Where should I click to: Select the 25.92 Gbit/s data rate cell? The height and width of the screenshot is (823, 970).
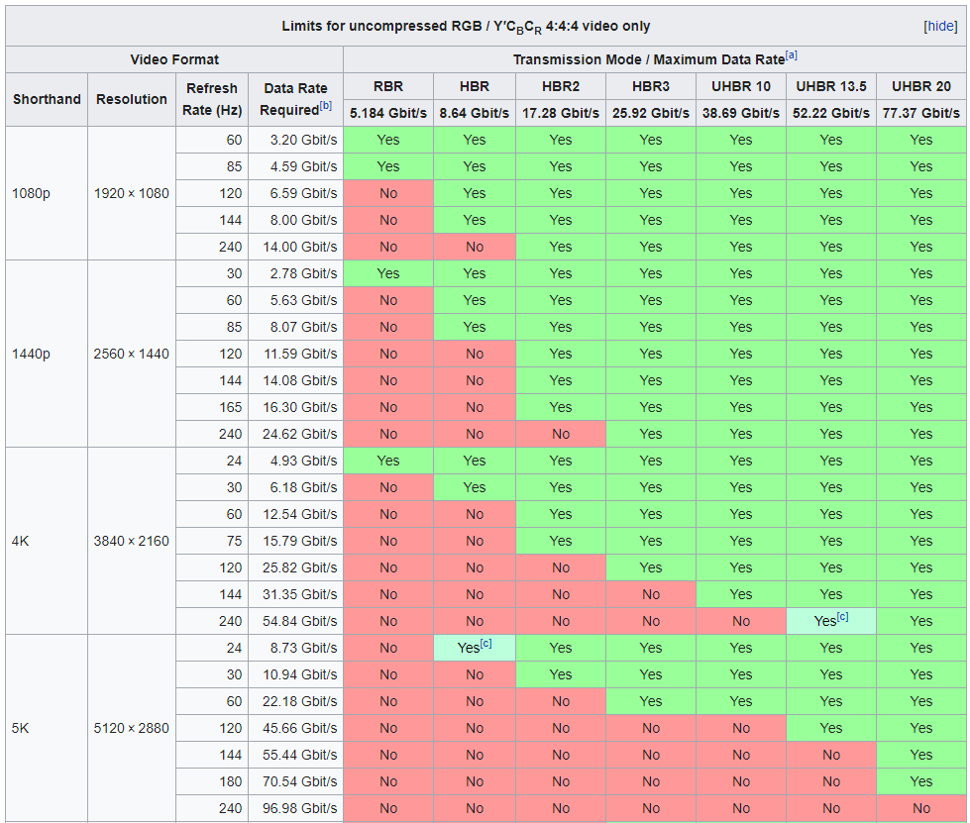pyautogui.click(x=651, y=113)
